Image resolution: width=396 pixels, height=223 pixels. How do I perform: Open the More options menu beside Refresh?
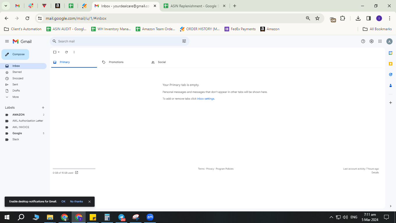[x=74, y=52]
